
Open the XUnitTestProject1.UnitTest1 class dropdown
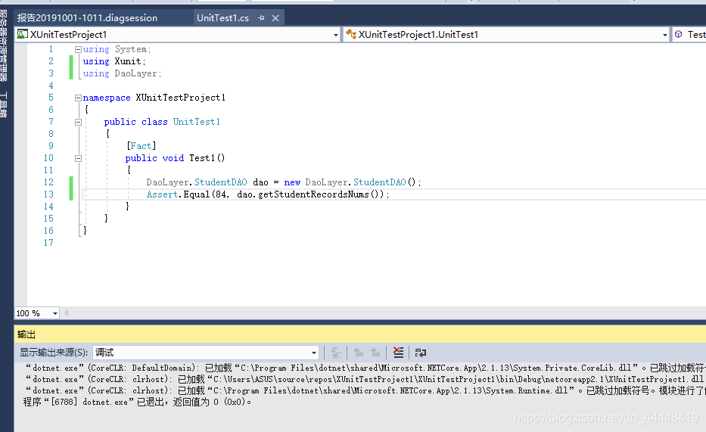pos(664,35)
